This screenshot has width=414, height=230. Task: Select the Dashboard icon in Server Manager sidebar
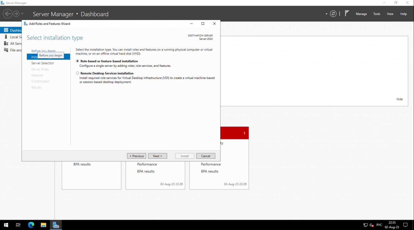click(6, 30)
